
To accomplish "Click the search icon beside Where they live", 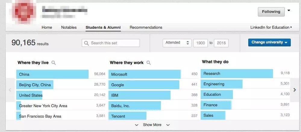I will (x=54, y=63).
